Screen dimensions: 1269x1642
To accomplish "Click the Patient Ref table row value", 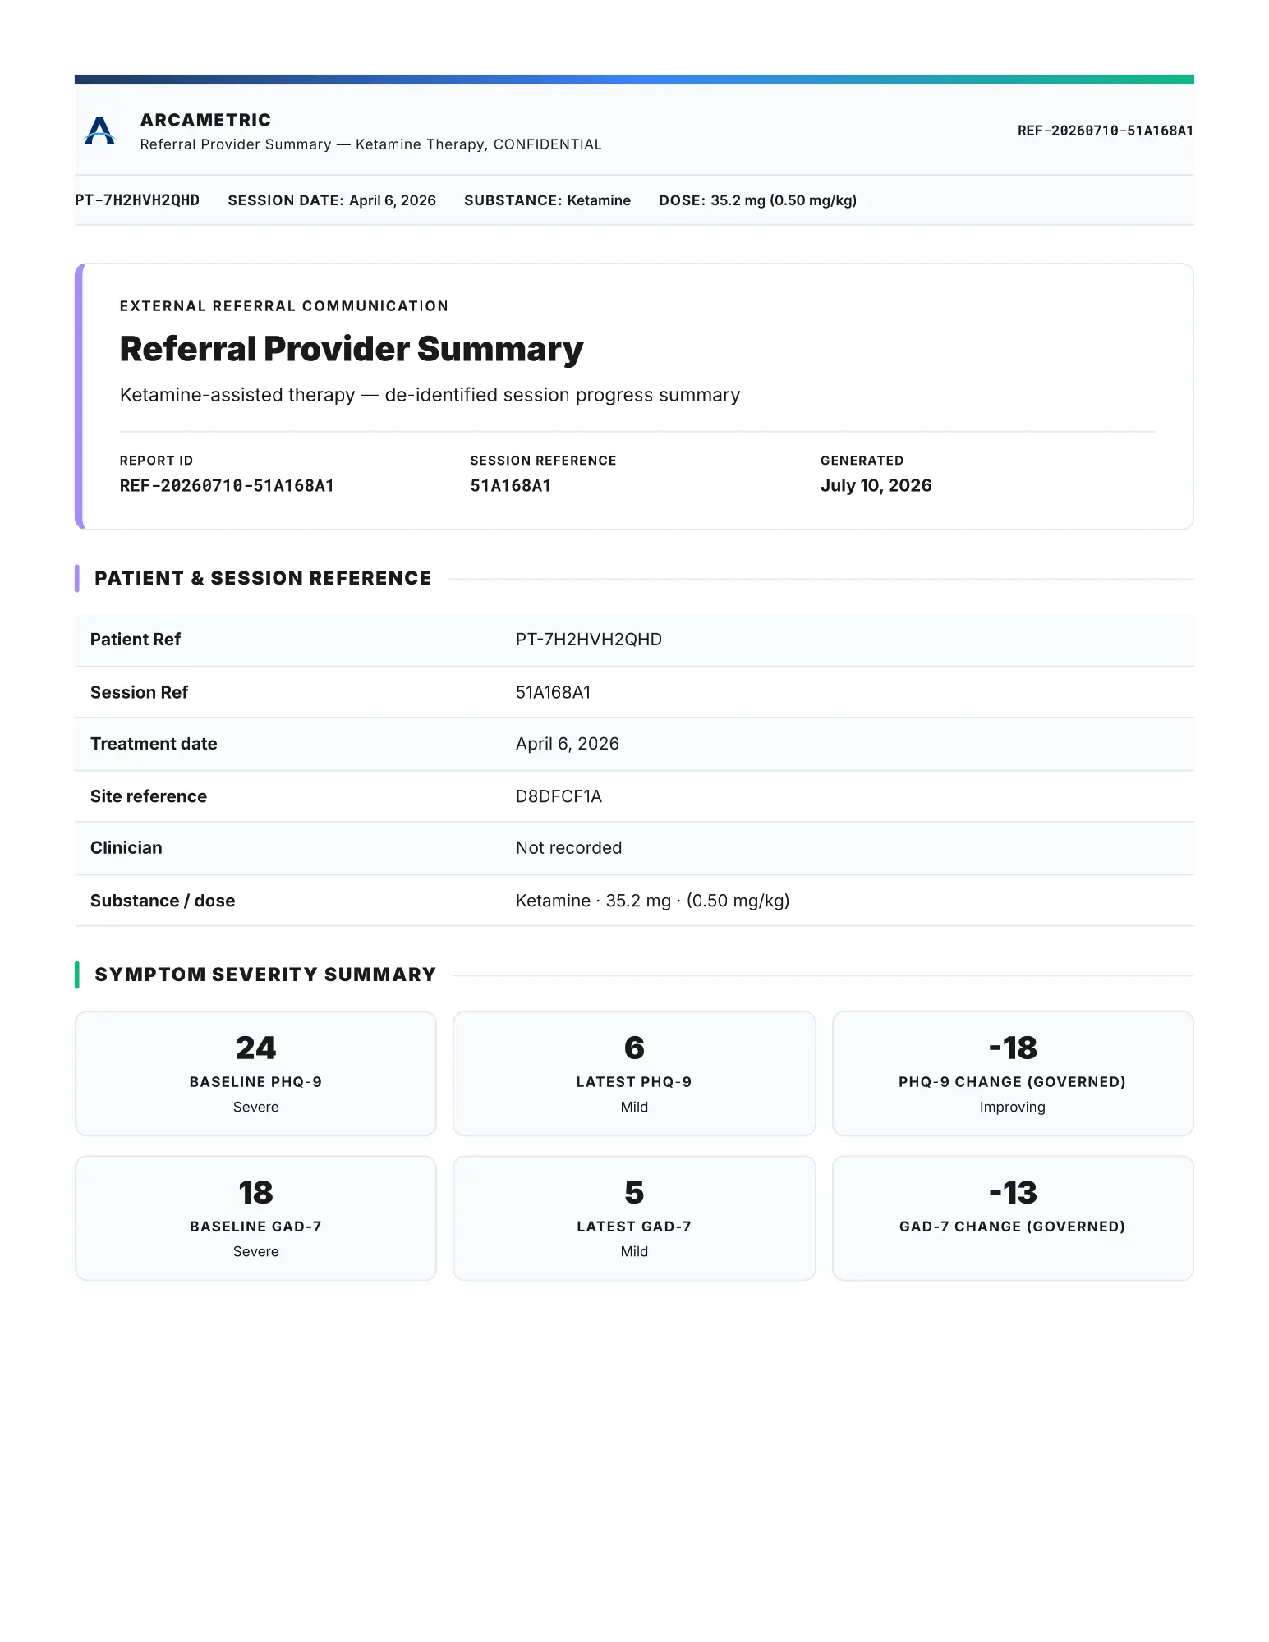I will pyautogui.click(x=588, y=640).
